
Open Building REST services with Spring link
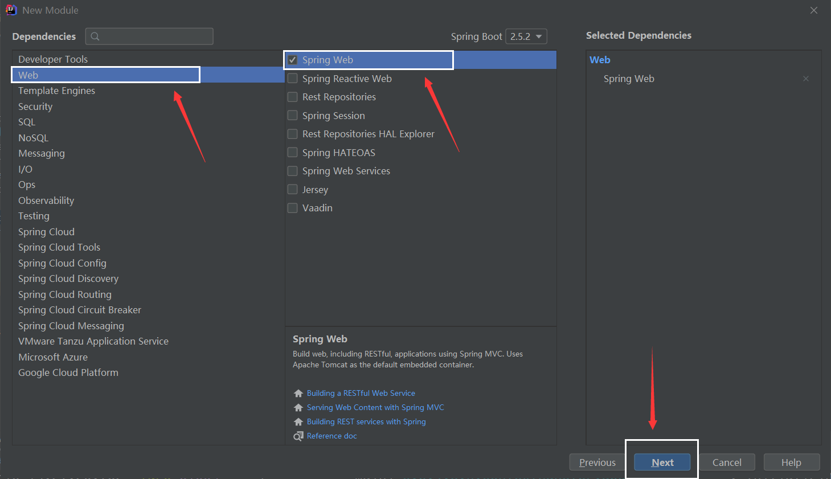366,421
